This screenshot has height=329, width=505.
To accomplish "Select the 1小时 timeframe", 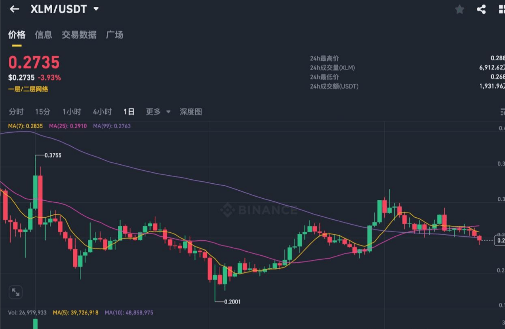I will pos(72,112).
